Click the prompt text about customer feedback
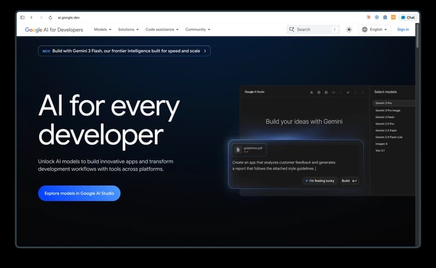Image resolution: width=436 pixels, height=268 pixels. [x=284, y=166]
